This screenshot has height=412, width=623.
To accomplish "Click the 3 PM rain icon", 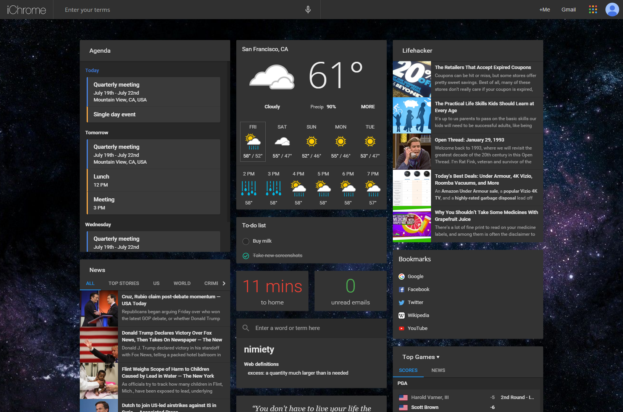I will (274, 188).
